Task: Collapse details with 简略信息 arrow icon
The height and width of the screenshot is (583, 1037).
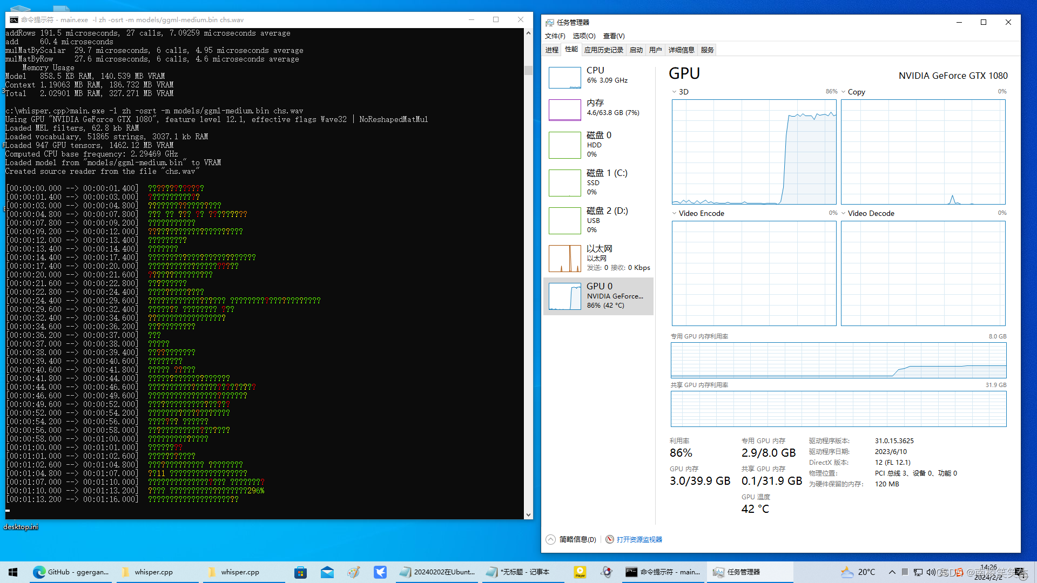Action: (x=550, y=539)
